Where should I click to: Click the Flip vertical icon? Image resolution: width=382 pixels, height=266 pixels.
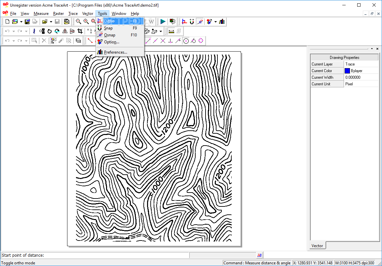[72, 31]
